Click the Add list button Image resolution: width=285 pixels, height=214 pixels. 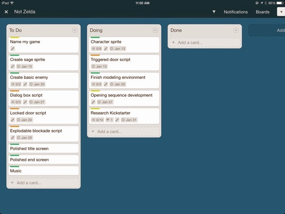click(x=267, y=30)
